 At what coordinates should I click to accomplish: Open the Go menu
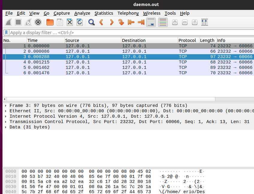pyautogui.click(x=46, y=13)
